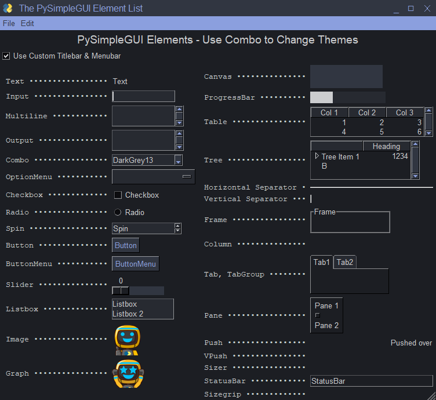Click the Multiline scroll up arrow
Screen dimensions: 436x400
(179, 110)
